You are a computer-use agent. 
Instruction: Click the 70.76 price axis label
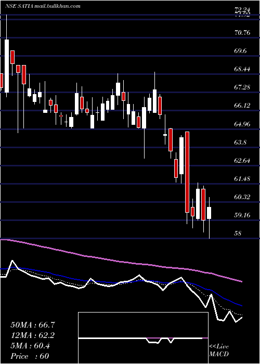(242, 32)
